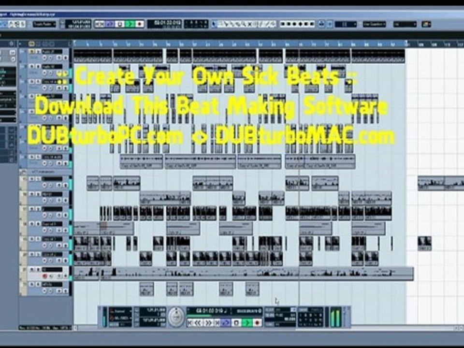Open the Use Quantize dropdown
The image size is (464, 348).
(x=374, y=24)
